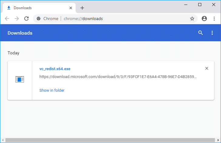The width and height of the screenshot is (221, 143).
Task: Bookmark this page with the star icon
Action: click(192, 19)
